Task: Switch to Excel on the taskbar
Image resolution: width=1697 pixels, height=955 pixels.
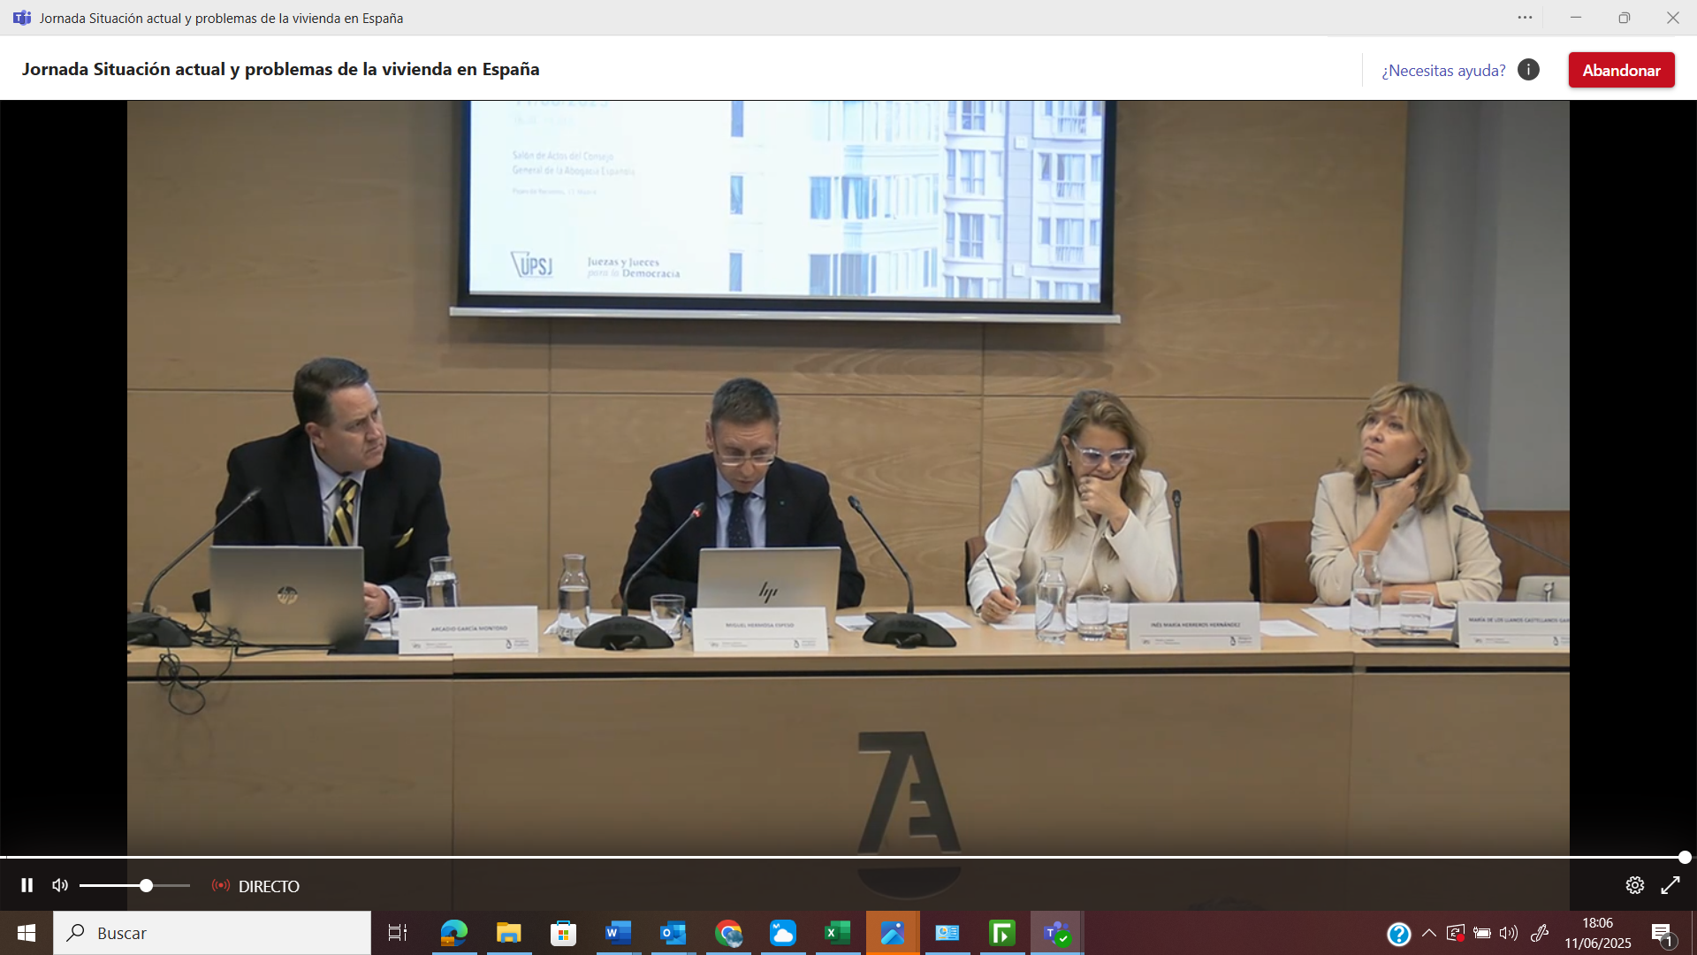Action: pos(837,933)
